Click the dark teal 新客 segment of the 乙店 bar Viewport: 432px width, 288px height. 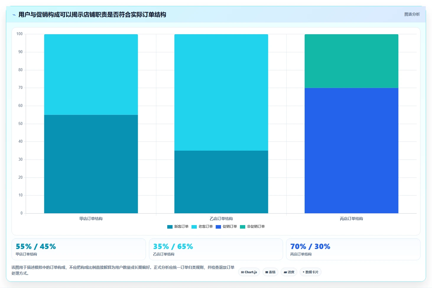[x=221, y=182]
